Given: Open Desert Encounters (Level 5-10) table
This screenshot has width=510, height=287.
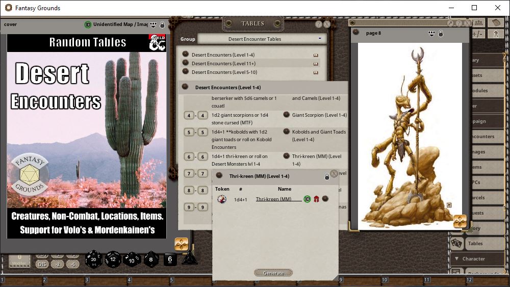Looking at the screenshot, I should [x=224, y=72].
